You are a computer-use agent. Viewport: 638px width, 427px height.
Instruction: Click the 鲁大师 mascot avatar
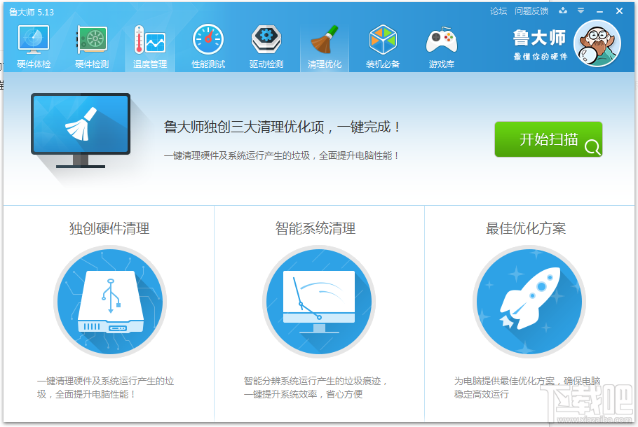pyautogui.click(x=597, y=43)
